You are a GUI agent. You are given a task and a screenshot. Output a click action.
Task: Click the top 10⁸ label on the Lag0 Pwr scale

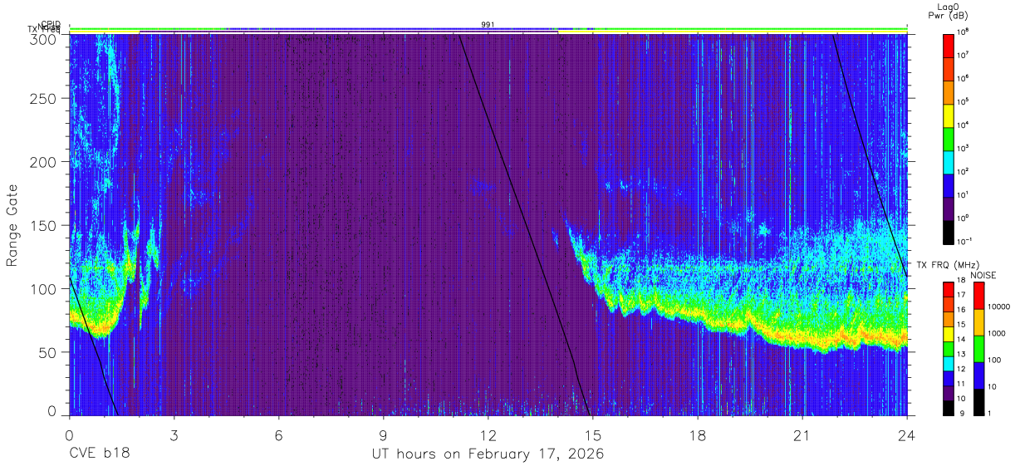pos(964,32)
